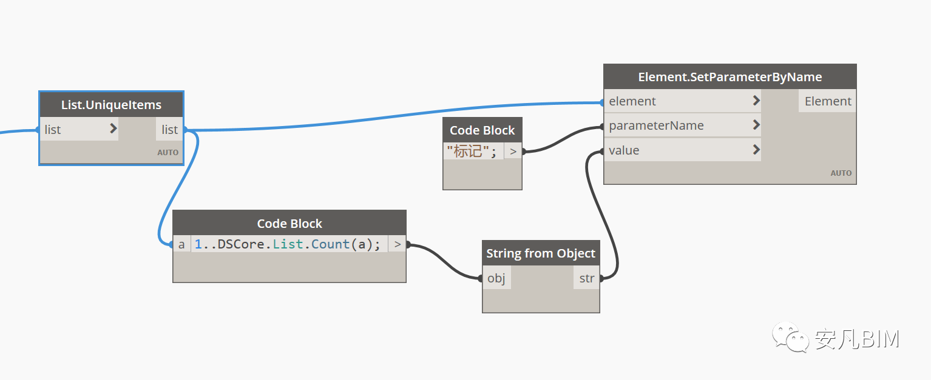931x380 pixels.
Task: Select the Element output port
Action: [x=828, y=101]
